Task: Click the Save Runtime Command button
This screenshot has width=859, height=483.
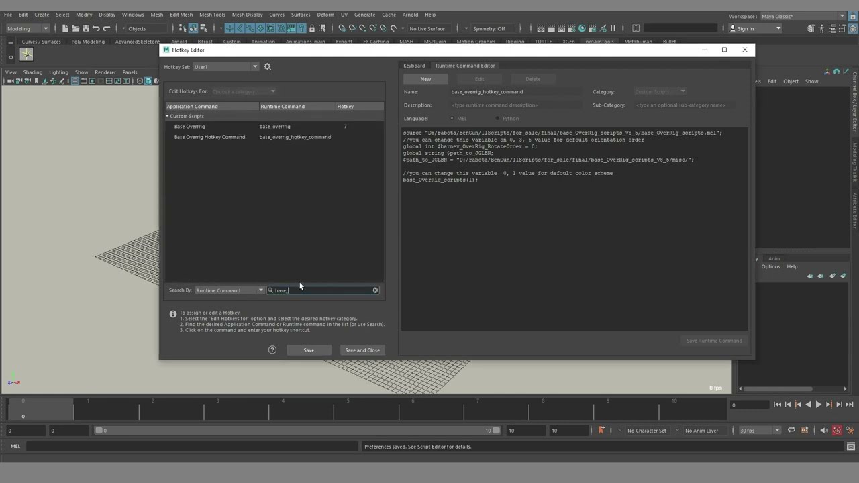Action: pyautogui.click(x=714, y=341)
